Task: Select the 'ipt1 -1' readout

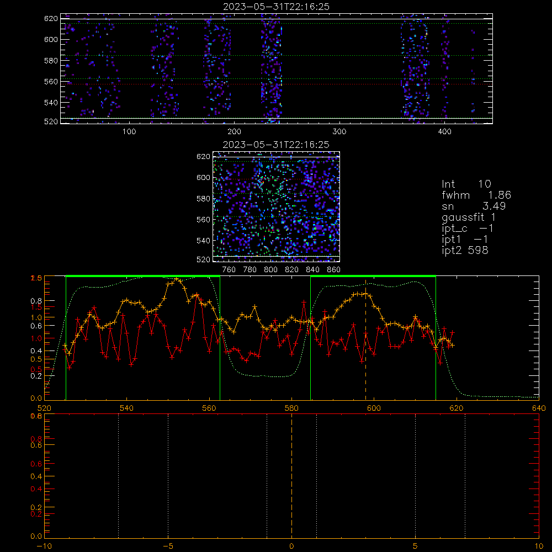Action: click(x=465, y=240)
